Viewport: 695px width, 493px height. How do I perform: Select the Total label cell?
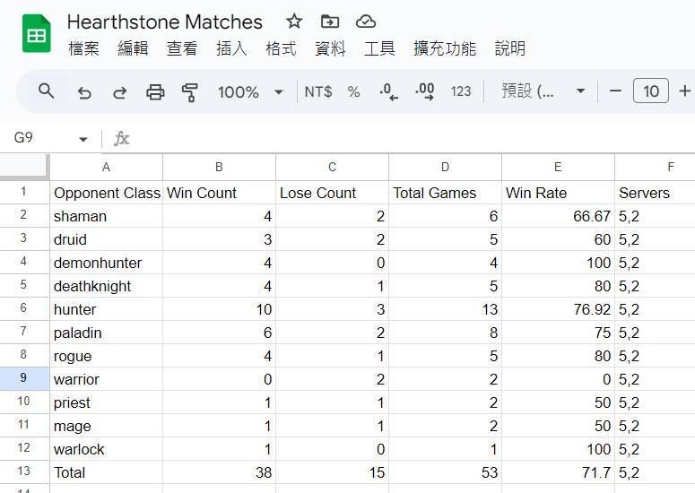point(106,472)
